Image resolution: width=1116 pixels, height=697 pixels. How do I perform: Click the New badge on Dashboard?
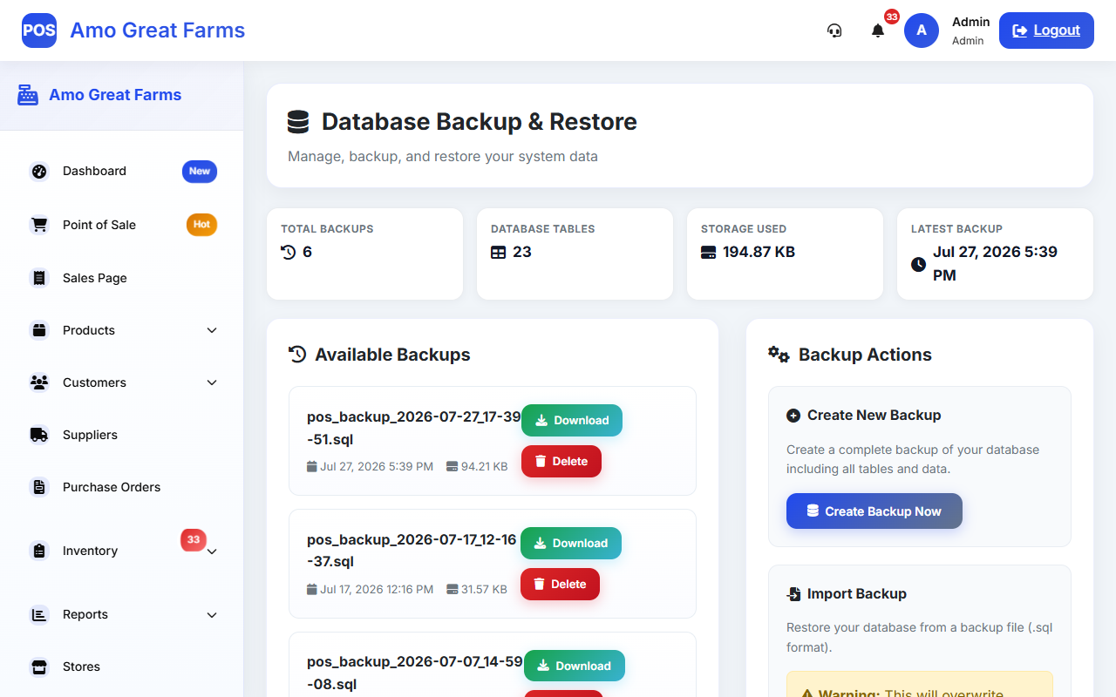coord(200,171)
